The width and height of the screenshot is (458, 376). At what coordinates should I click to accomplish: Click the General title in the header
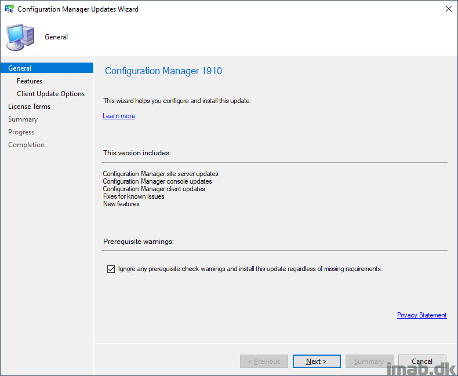tap(56, 37)
